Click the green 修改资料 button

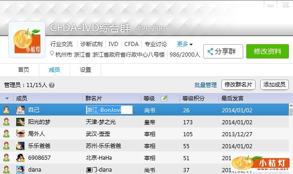(x=268, y=51)
